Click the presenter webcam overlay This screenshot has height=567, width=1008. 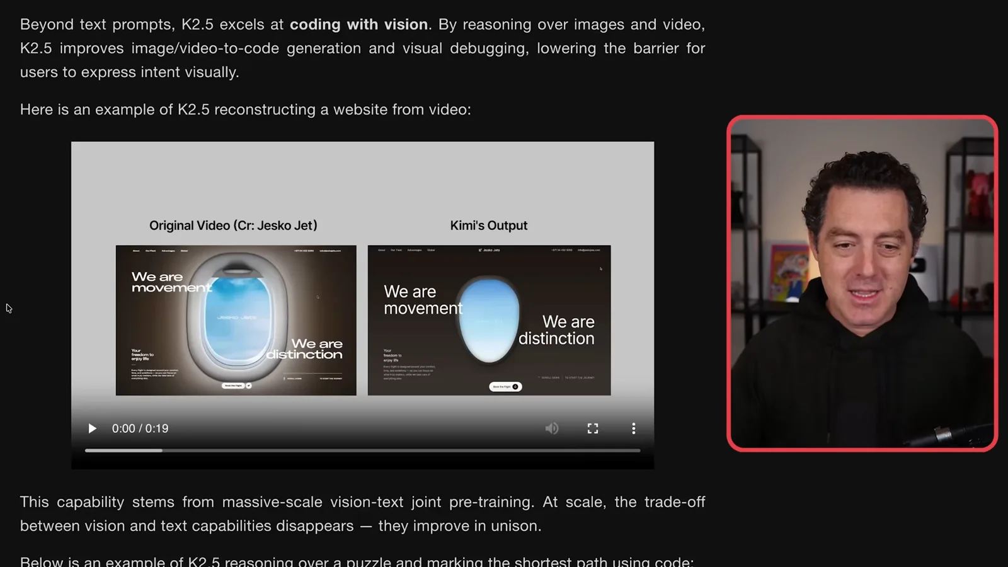click(x=862, y=283)
